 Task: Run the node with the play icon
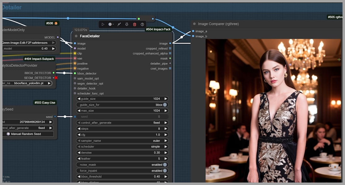pos(103,24)
